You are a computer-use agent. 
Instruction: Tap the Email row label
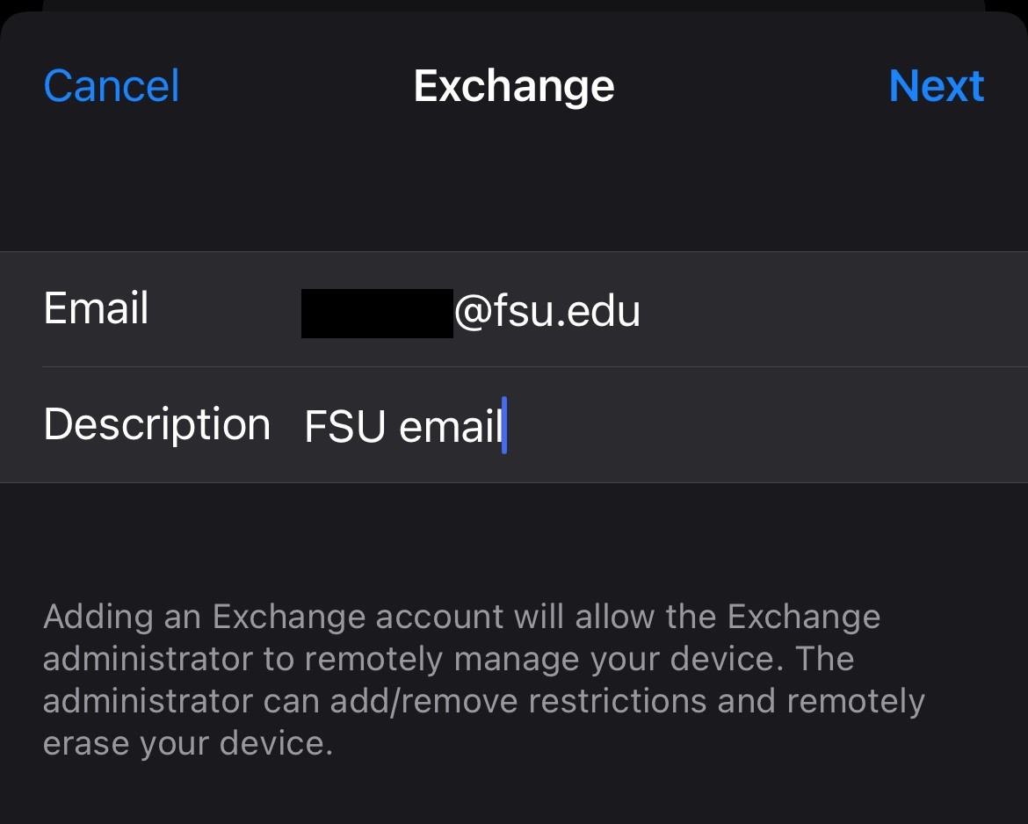tap(96, 308)
